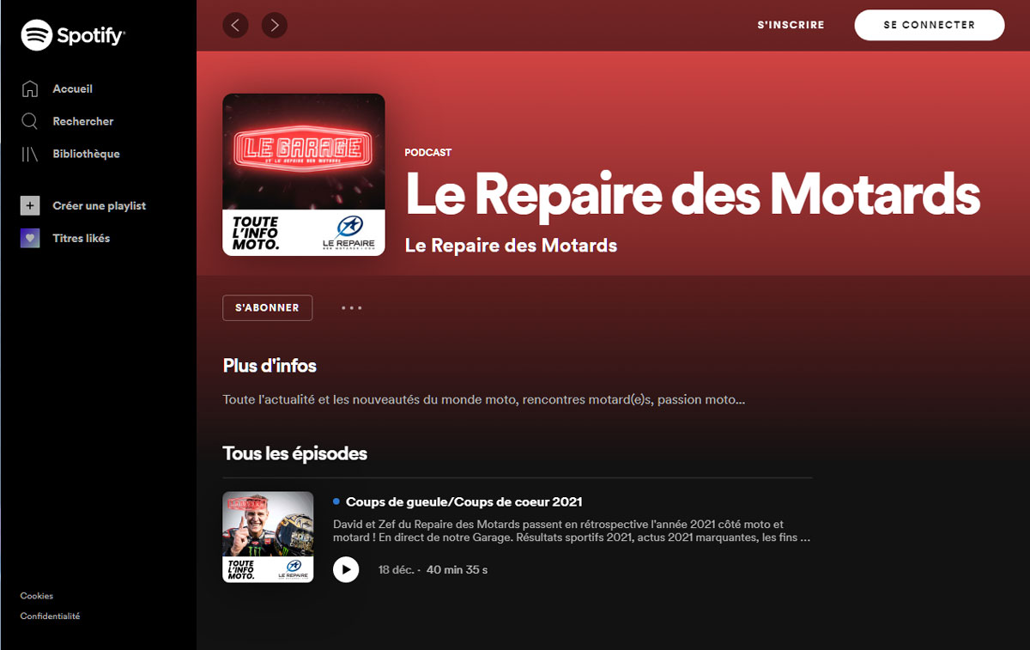Open the Coups de gueule/Coups de coeur 2021 title
The width and height of the screenshot is (1030, 650).
[x=464, y=501]
